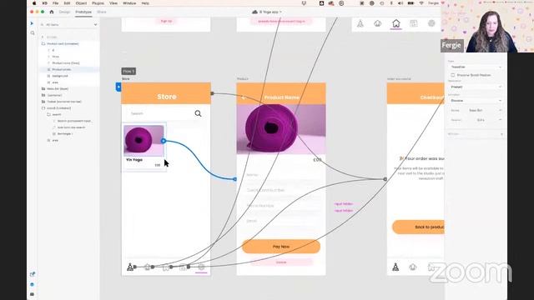This screenshot has height=300, width=534.
Task: Open the Edit menu
Action: [x=67, y=3]
